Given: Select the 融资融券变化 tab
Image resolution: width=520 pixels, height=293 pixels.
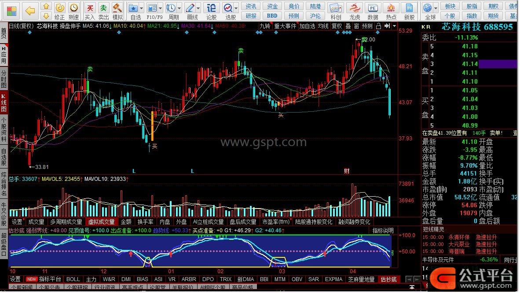Looking at the screenshot, I should (x=354, y=222).
